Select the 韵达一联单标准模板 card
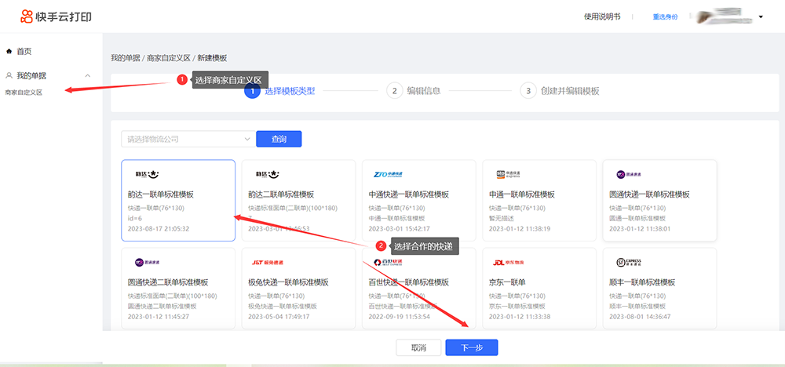The image size is (785, 367). click(x=178, y=201)
